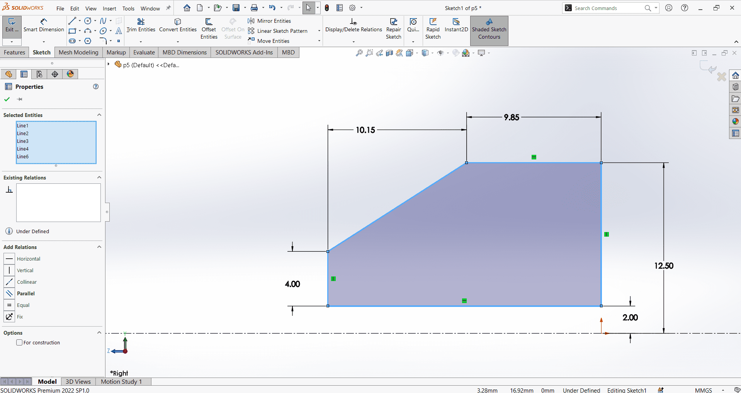
Task: Click the Offset Entities tool
Action: pos(209,29)
